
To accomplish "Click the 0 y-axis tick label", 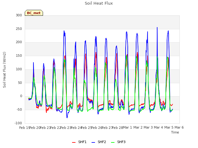I will [21, 96].
